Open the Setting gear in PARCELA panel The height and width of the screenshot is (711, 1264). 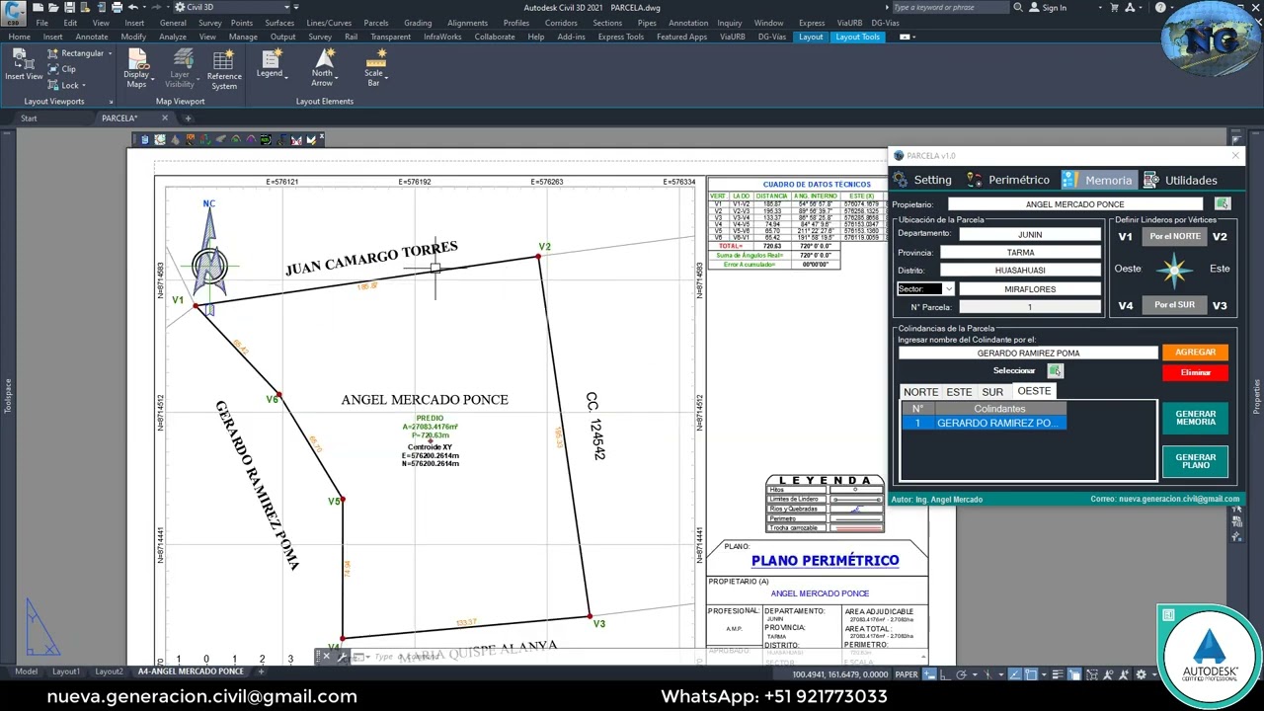pos(901,180)
